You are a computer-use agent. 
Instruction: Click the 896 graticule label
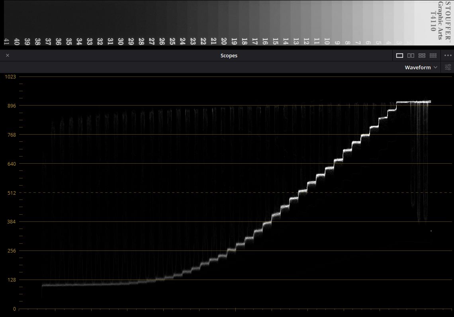click(x=12, y=106)
